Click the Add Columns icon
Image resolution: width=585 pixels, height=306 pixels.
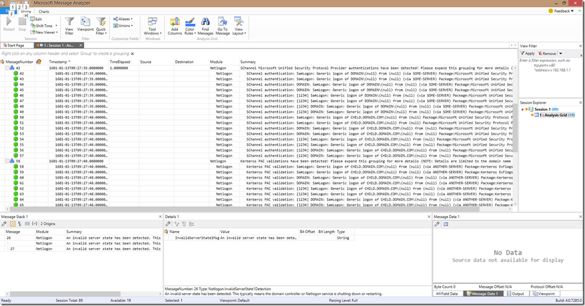click(x=175, y=22)
